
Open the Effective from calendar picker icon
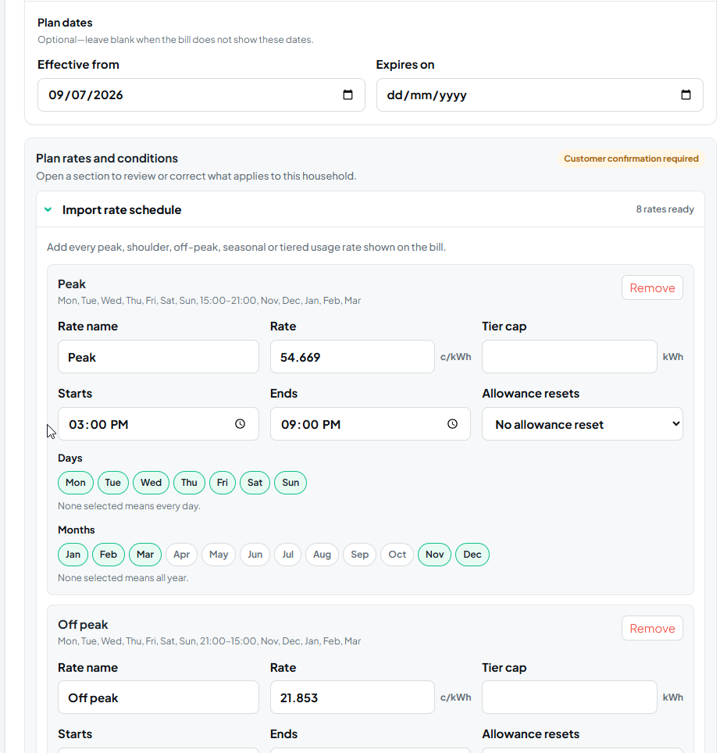pyautogui.click(x=348, y=95)
